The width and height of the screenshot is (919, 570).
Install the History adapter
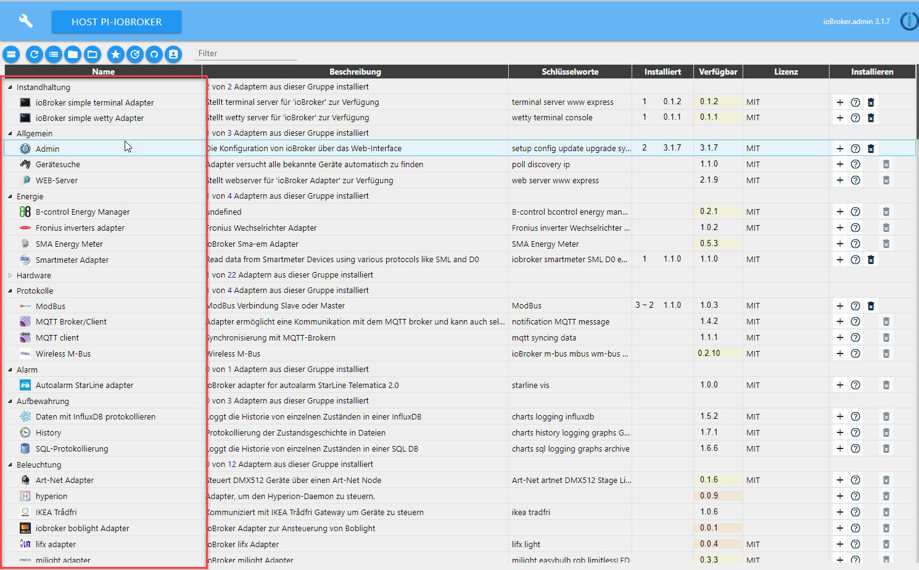pyautogui.click(x=839, y=432)
